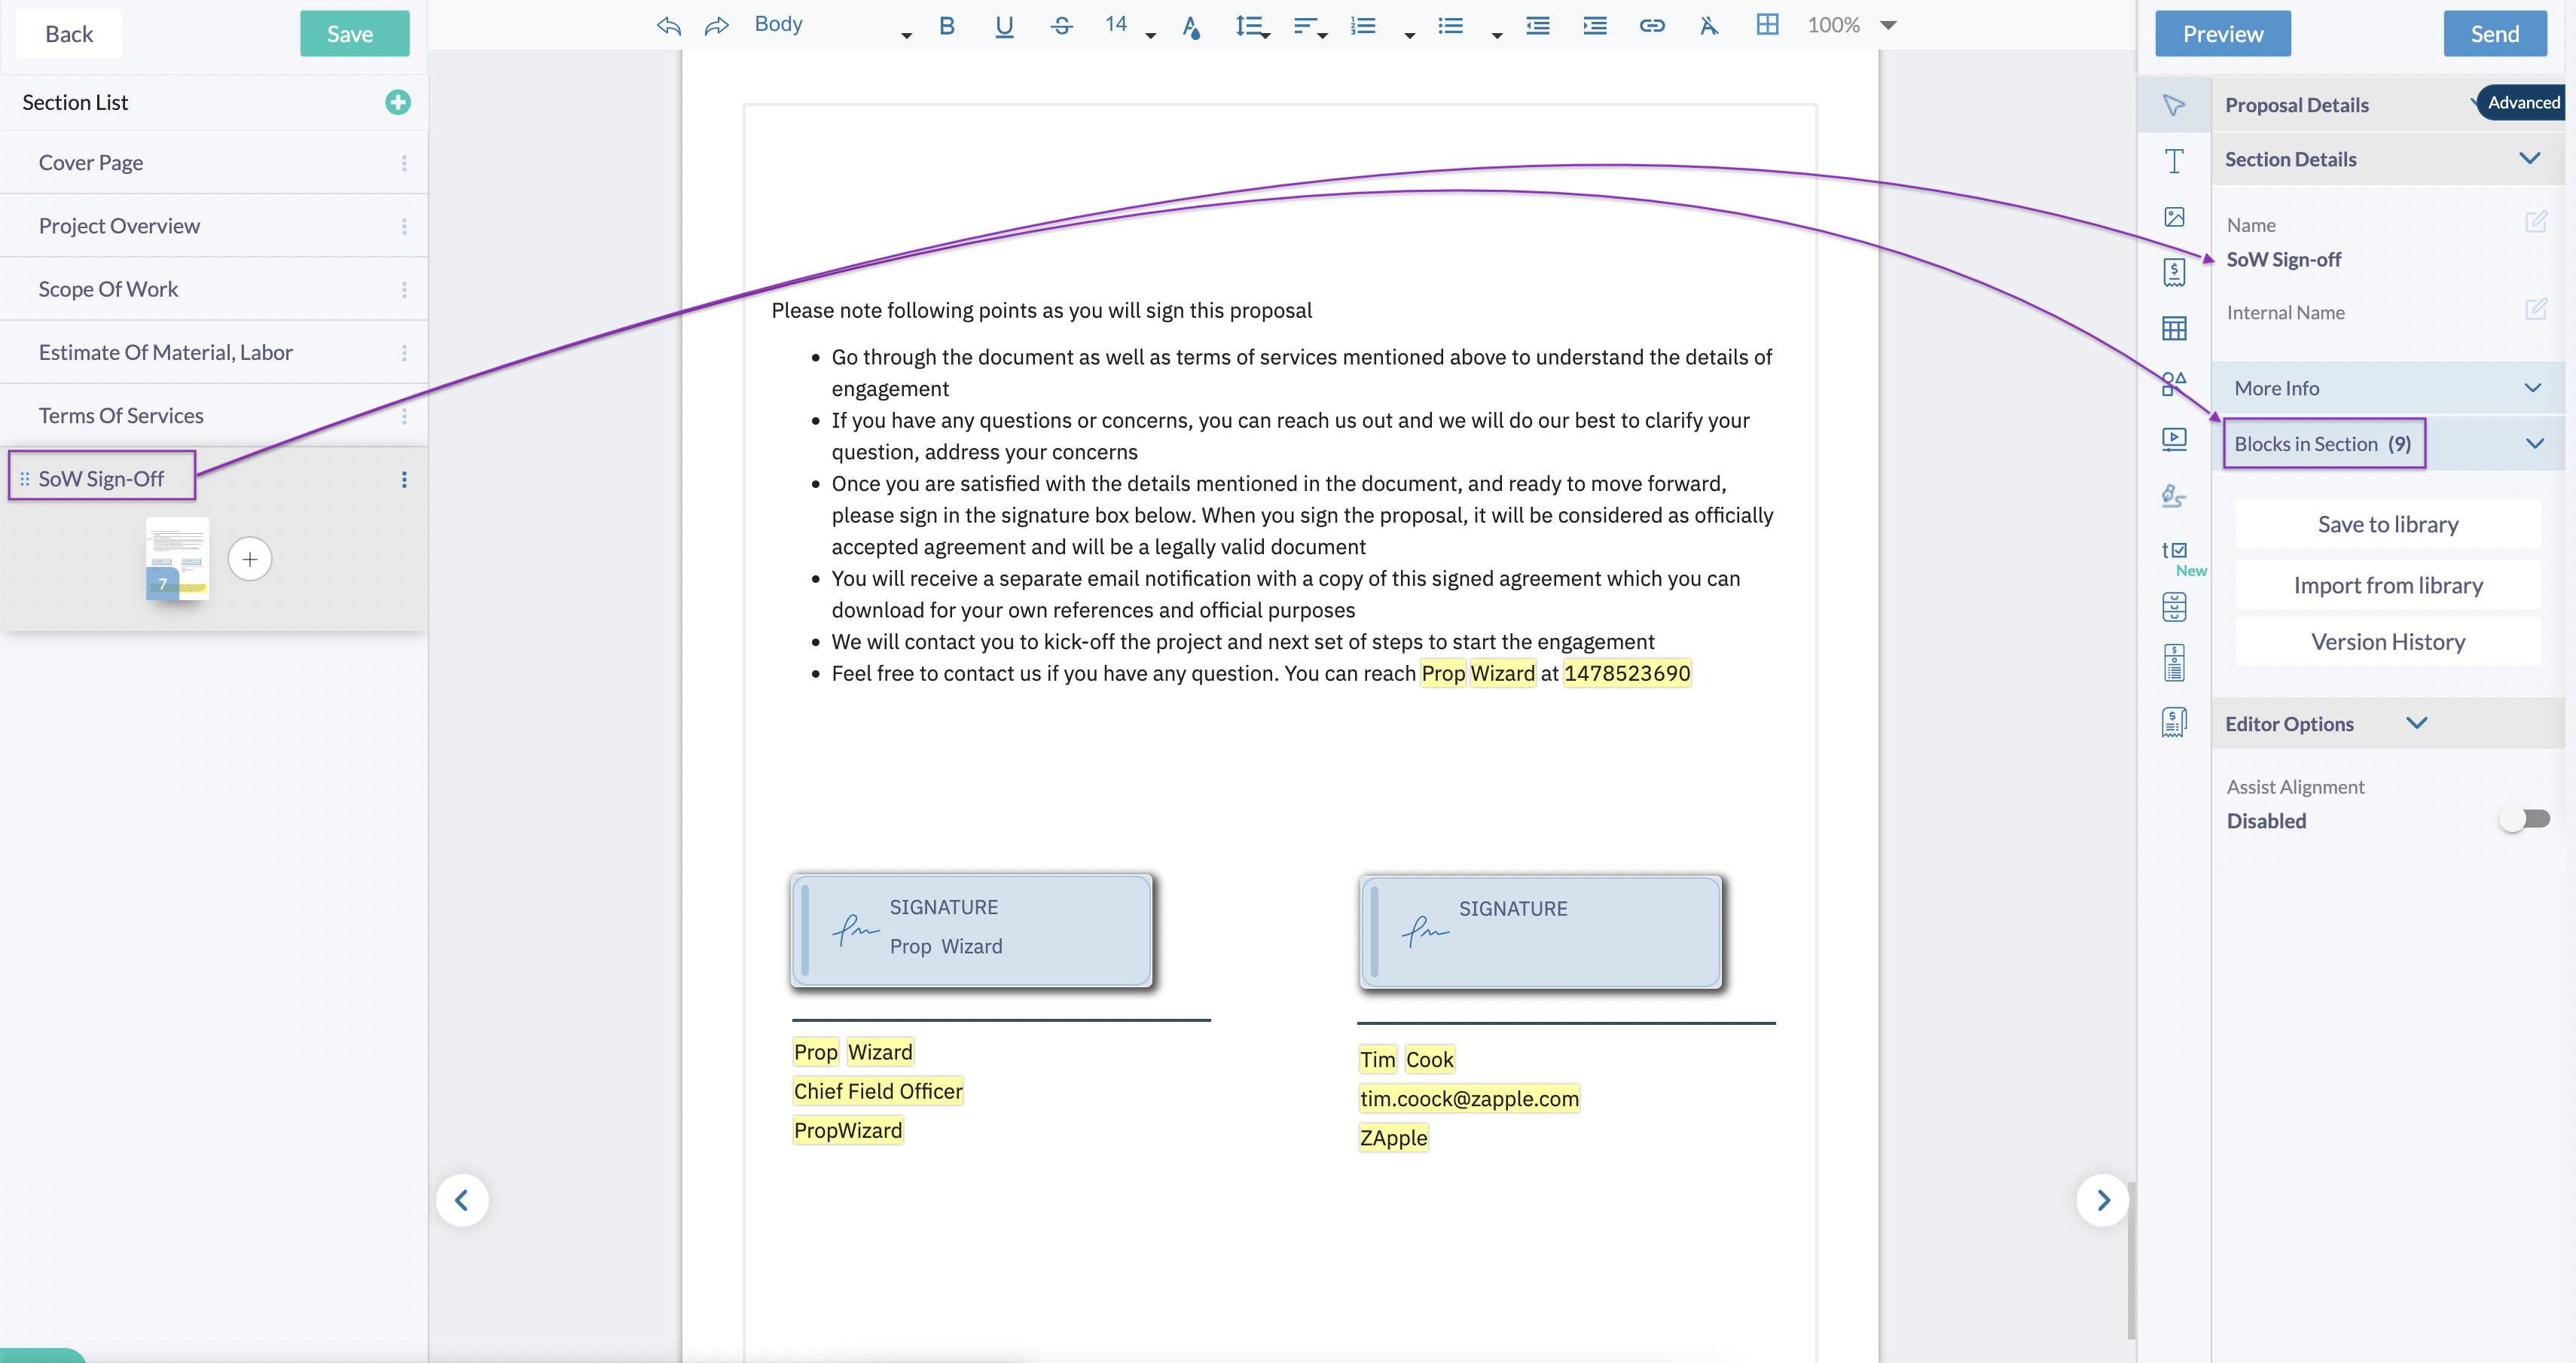Screen dimensions: 2576x1363
Task: Select the Image block tool
Action: [x=2173, y=217]
